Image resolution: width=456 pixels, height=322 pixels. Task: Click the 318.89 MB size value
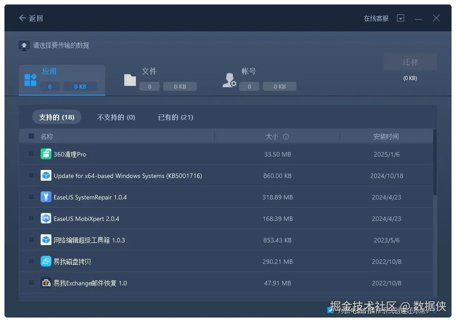[278, 197]
